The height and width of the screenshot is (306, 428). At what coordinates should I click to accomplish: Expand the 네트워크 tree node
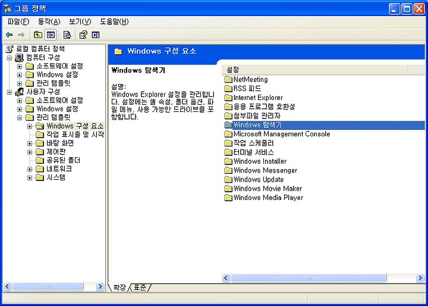pyautogui.click(x=30, y=169)
